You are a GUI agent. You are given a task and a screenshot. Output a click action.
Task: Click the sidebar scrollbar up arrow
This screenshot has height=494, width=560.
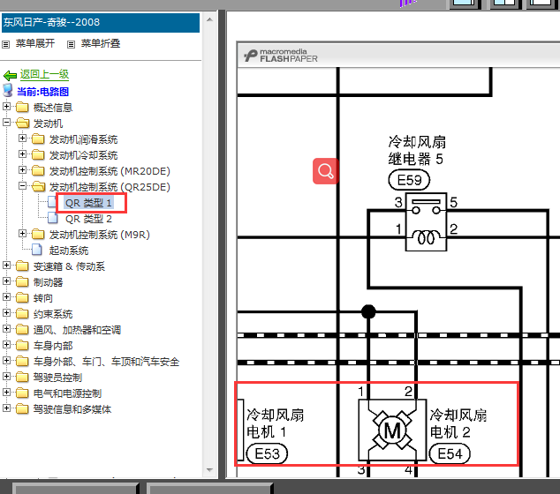pos(209,19)
